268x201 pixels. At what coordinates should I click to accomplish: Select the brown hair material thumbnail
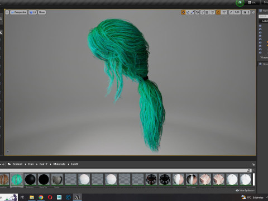pyautogui.click(x=4, y=179)
